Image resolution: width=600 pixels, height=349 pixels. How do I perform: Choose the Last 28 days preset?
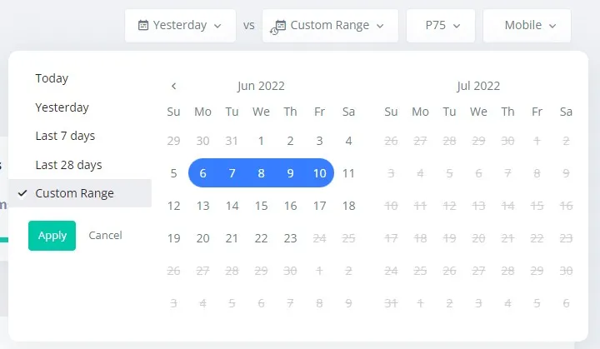point(68,165)
